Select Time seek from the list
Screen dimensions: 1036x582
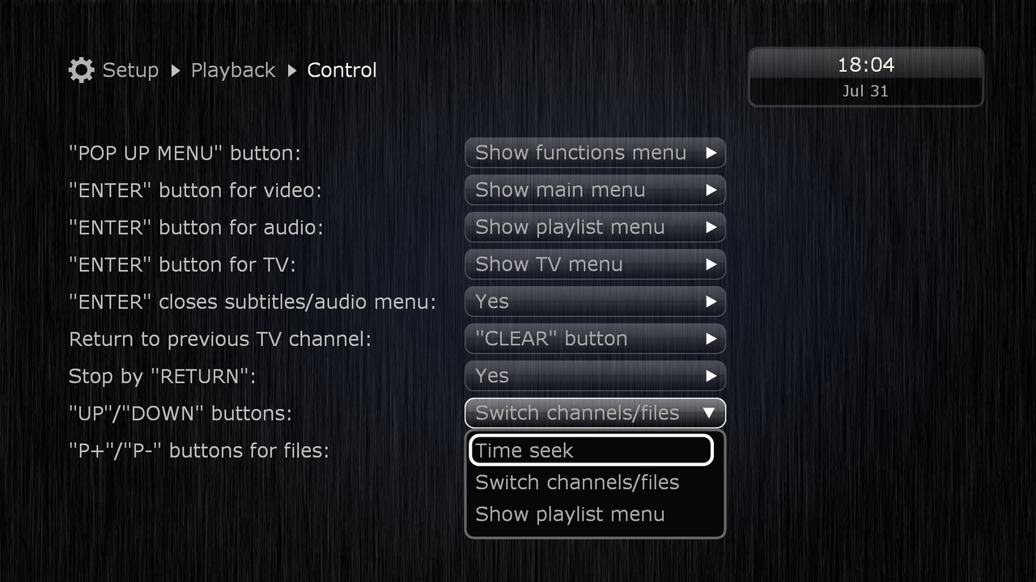[x=591, y=450]
